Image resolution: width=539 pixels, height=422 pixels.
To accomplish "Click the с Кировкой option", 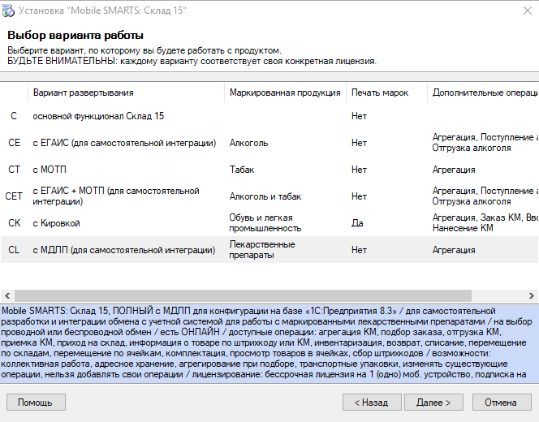I will 56,223.
